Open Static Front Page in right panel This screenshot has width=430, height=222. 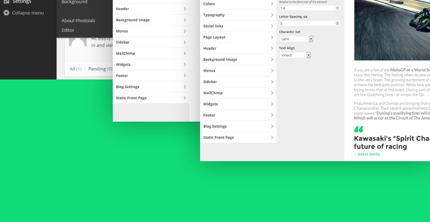click(x=238, y=138)
